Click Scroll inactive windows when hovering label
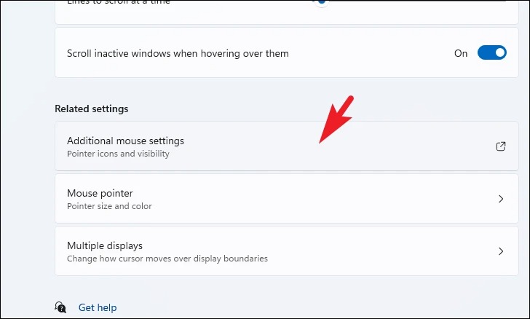530x319 pixels. click(178, 53)
